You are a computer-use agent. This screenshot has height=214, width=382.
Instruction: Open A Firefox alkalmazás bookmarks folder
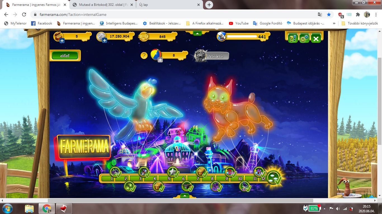pos(205,23)
